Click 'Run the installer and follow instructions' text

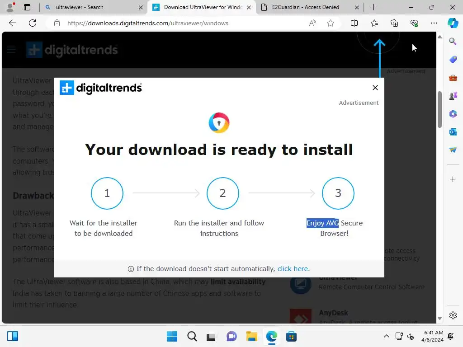(219, 228)
